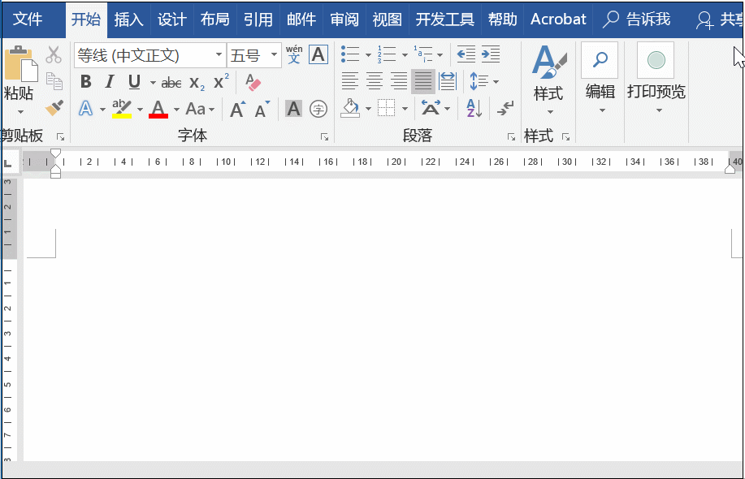
Task: Click the 共享 Share button
Action: (719, 19)
